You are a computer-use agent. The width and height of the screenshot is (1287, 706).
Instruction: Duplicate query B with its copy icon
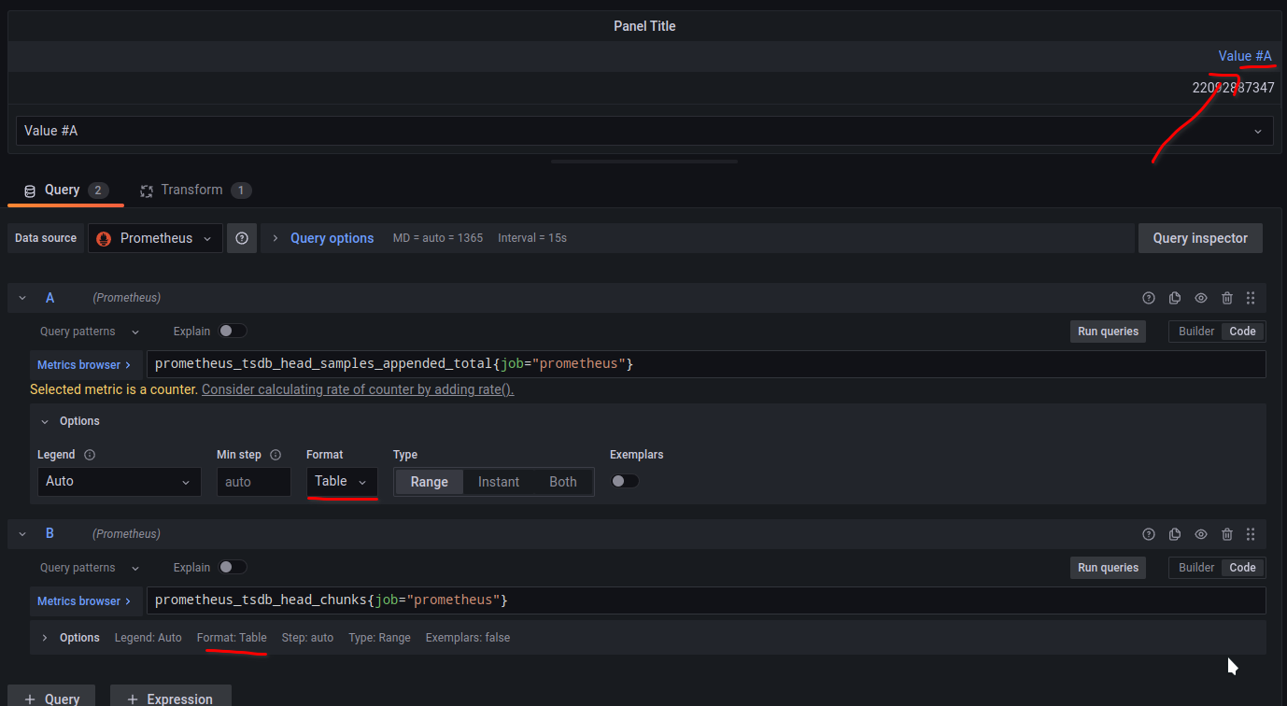click(x=1174, y=533)
